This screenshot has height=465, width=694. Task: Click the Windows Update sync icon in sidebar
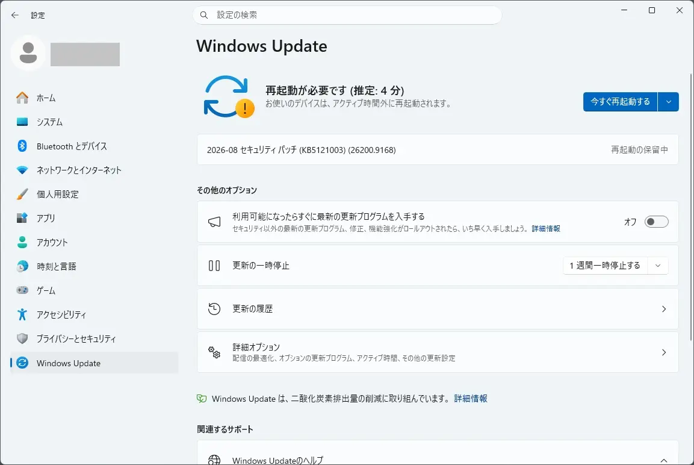pyautogui.click(x=22, y=363)
